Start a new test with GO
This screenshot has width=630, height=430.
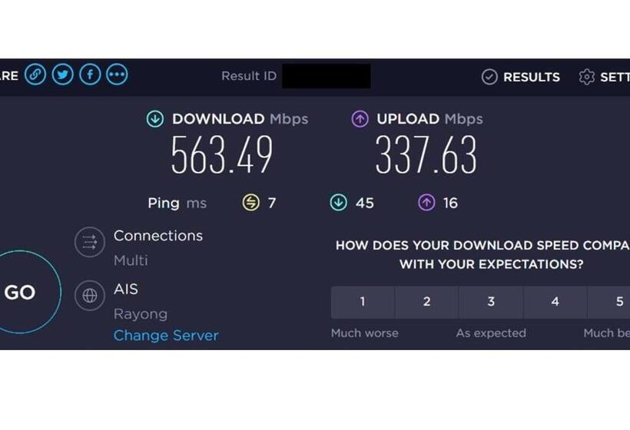tap(19, 293)
